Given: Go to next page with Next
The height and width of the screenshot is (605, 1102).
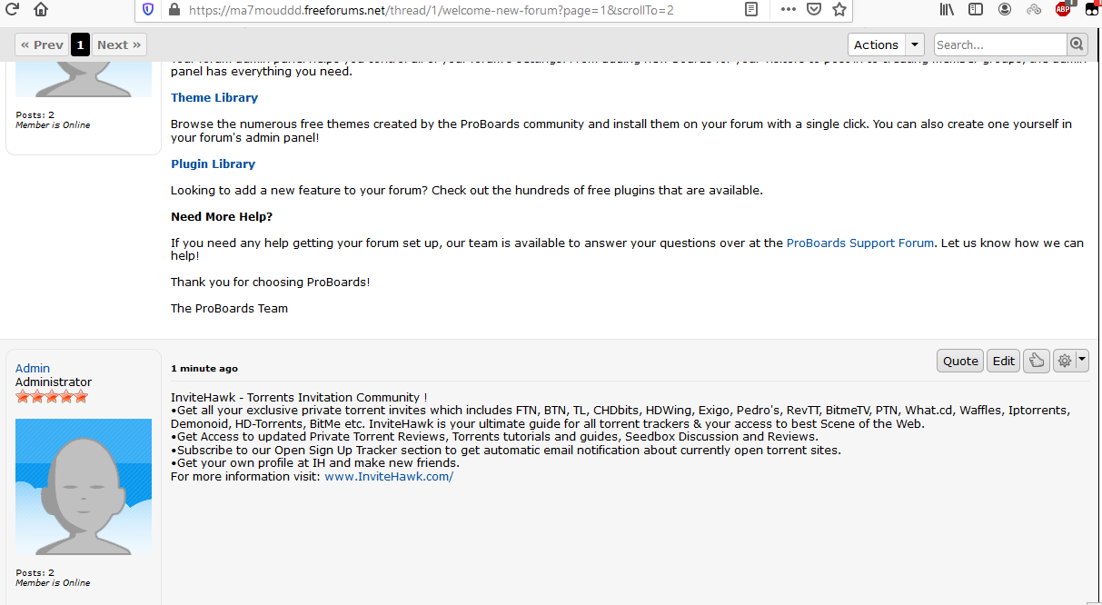Looking at the screenshot, I should point(119,45).
